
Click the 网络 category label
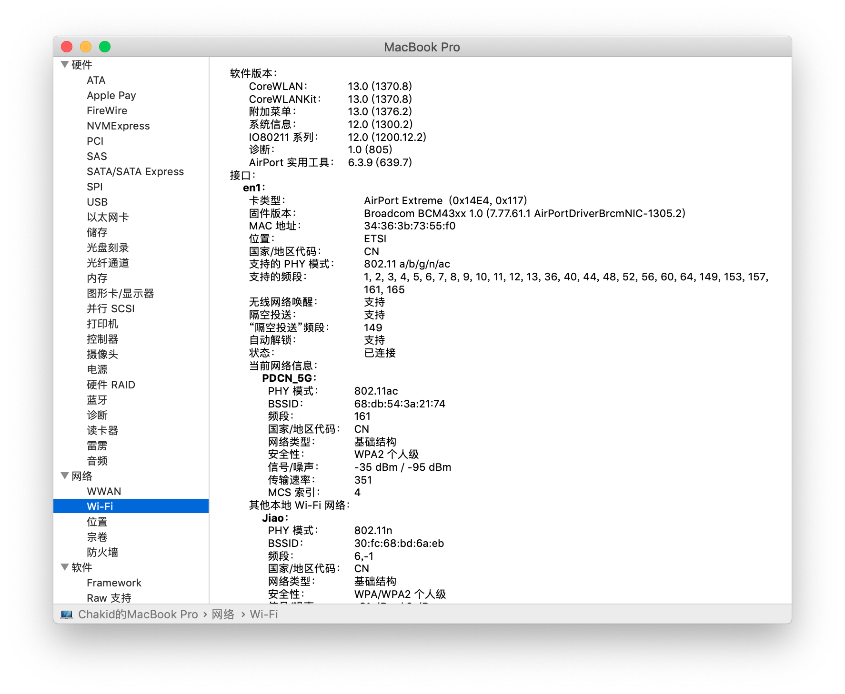click(82, 476)
